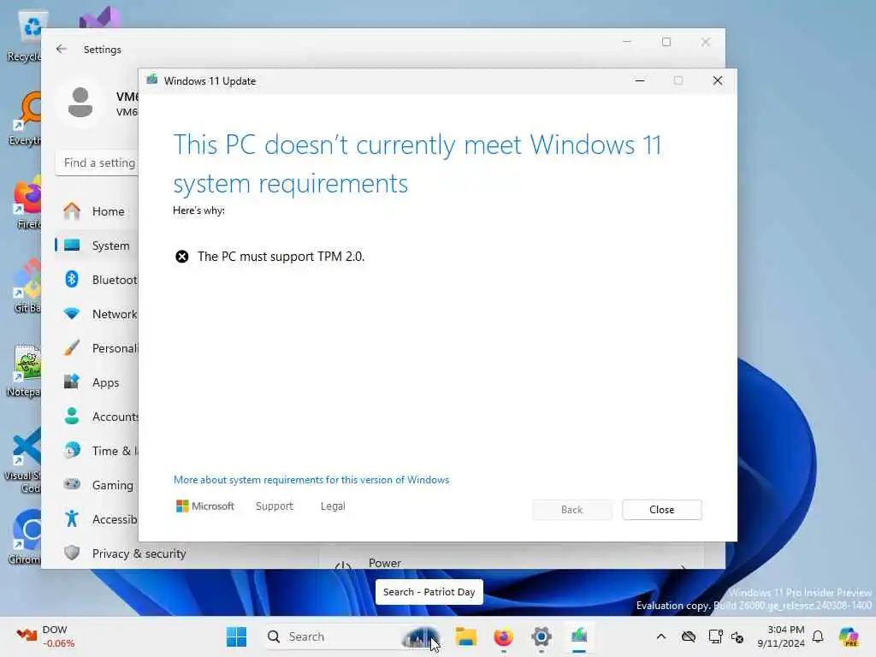Click the TPM 2.0 error X icon

[x=182, y=257]
